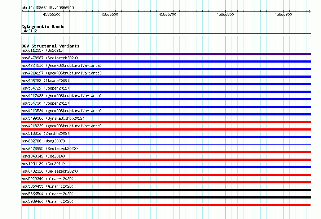
Task: Click nsv5866504 (Almarri2020) variant label
Action: tap(48, 194)
